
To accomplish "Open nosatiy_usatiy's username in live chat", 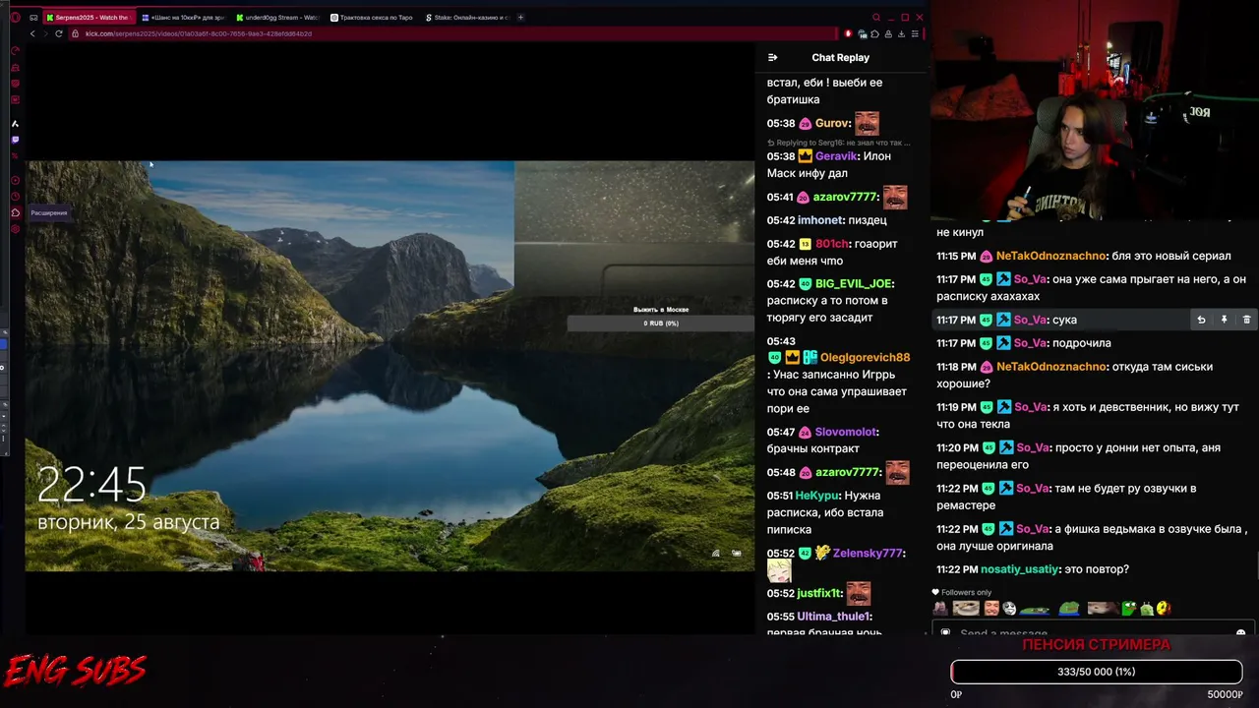I will pos(1020,569).
